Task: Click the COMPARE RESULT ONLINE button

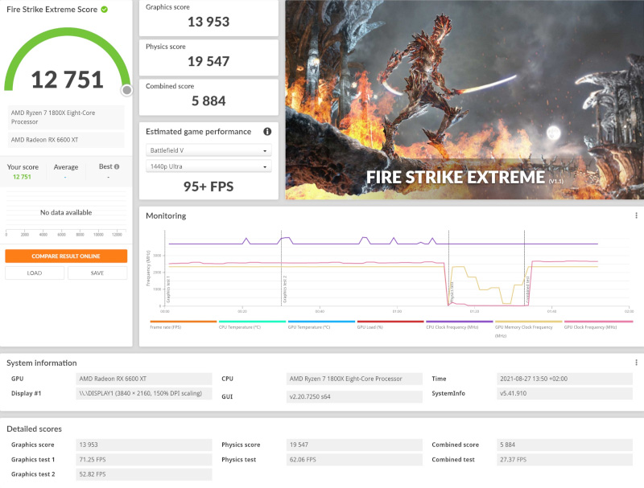Action: (66, 256)
